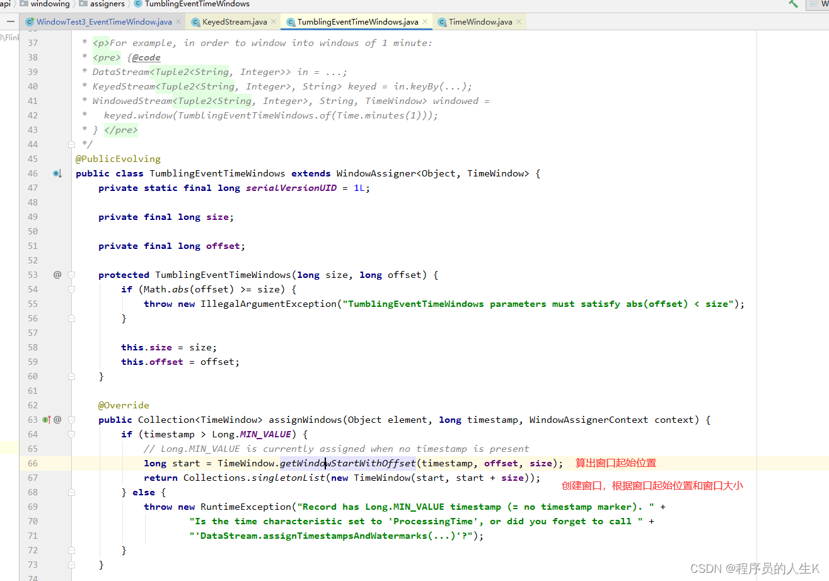Screen dimensions: 829x581
Task: Fold the timestamp if block at line 64
Action: [x=72, y=434]
